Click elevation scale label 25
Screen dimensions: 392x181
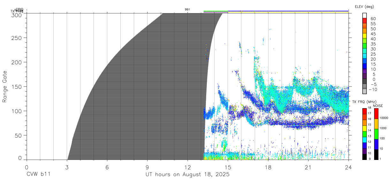(x=373, y=54)
